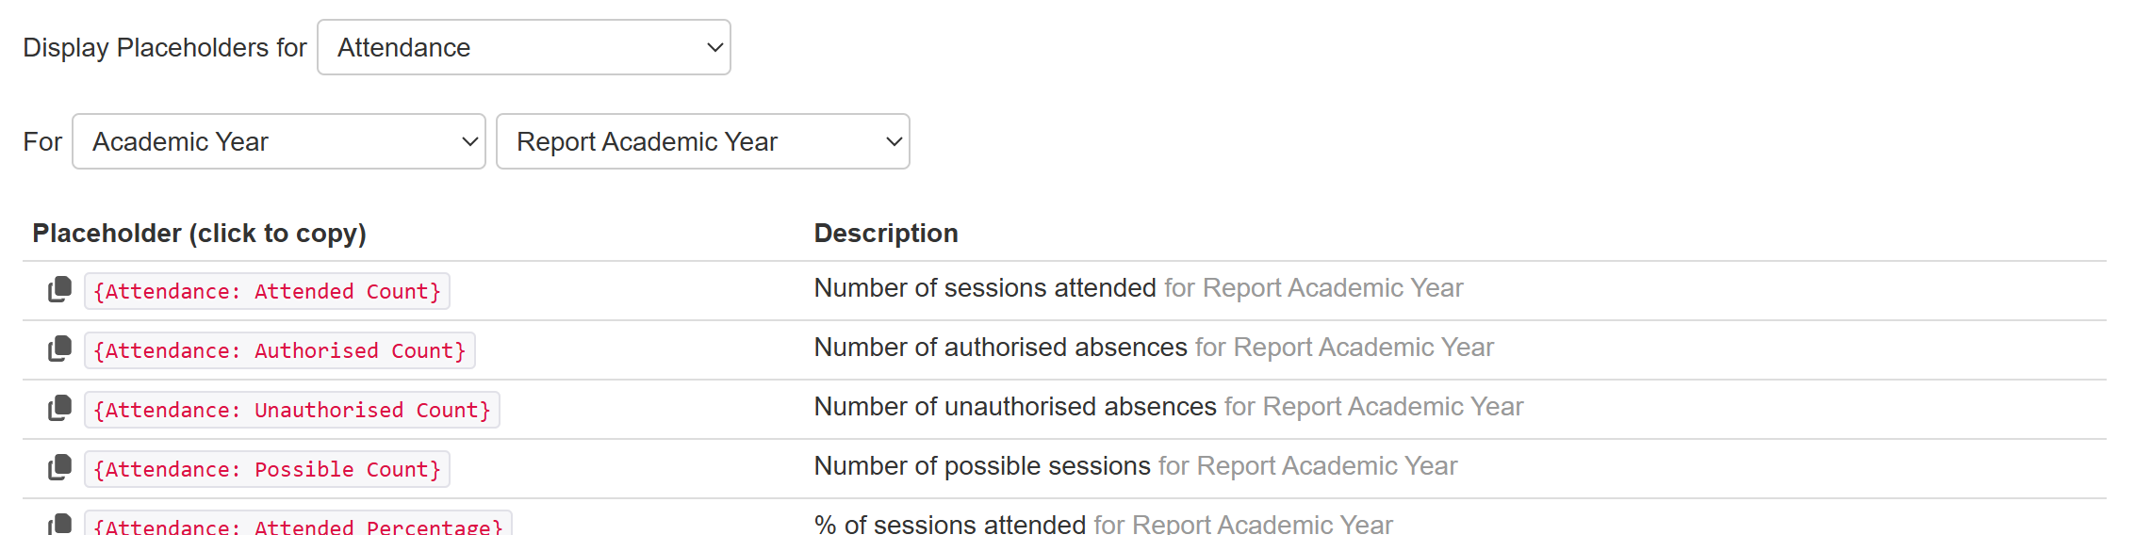Copy the {Attendance: Attended Percentage} placeholder
Viewport: 2134px width, 535px height.
tap(298, 526)
